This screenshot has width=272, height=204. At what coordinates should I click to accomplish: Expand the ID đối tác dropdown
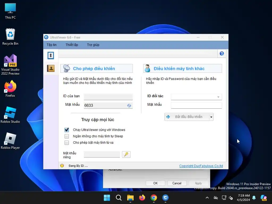tap(218, 97)
